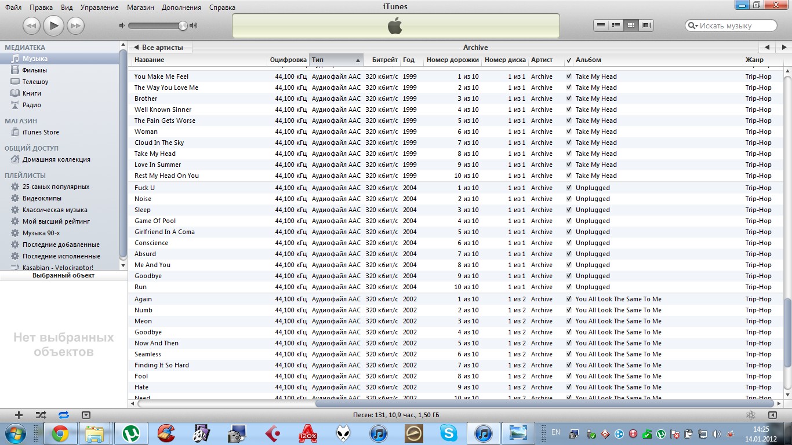The height and width of the screenshot is (445, 792).
Task: Uncheck the track You Make Me Feel
Action: (x=569, y=76)
